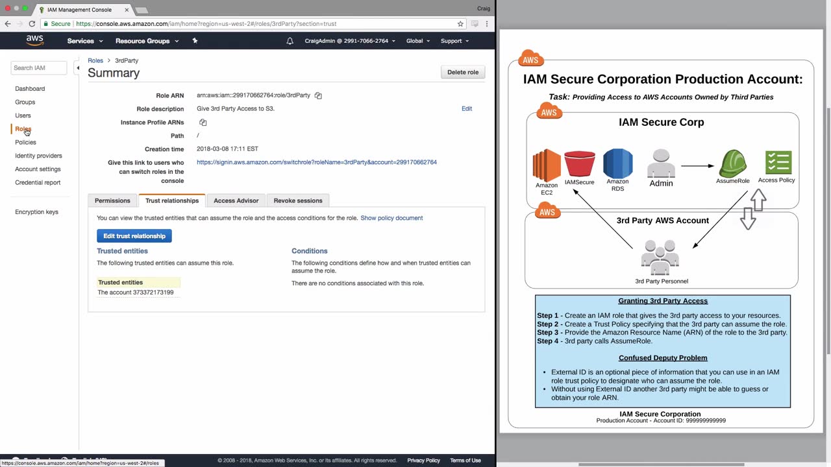Click the AWS cloud badge at the slide's top
Screen dimensions: 831x467
[x=530, y=60]
